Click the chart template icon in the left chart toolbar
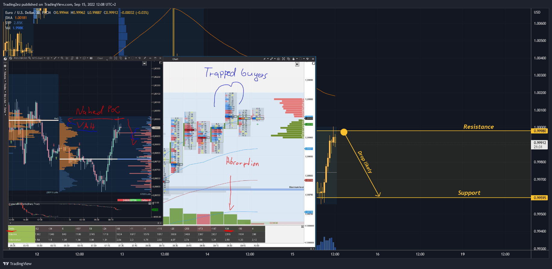Viewport: 552px width, 269px height. 48,58
